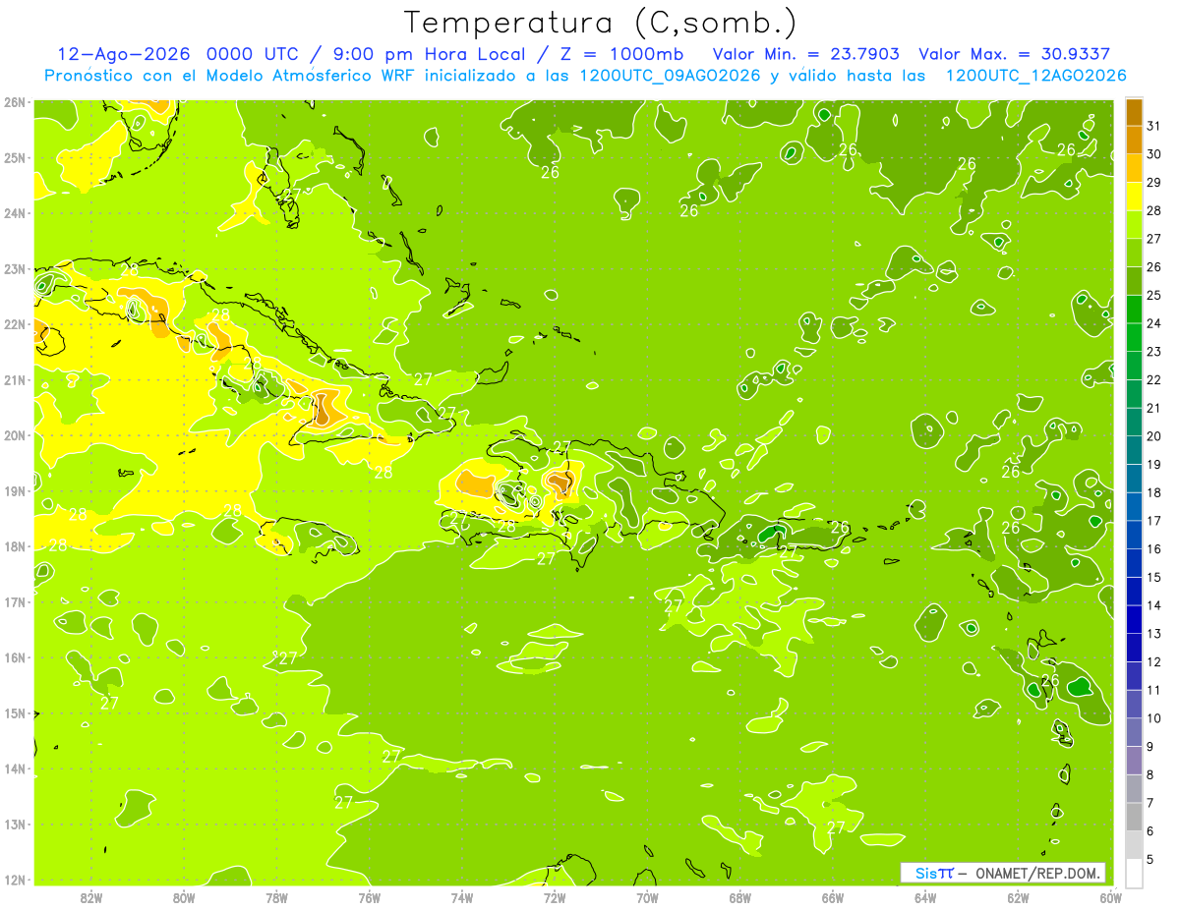Screen dimensions: 1180x911
Task: Click legend value 22 on the color bar
Action: pyautogui.click(x=1154, y=380)
